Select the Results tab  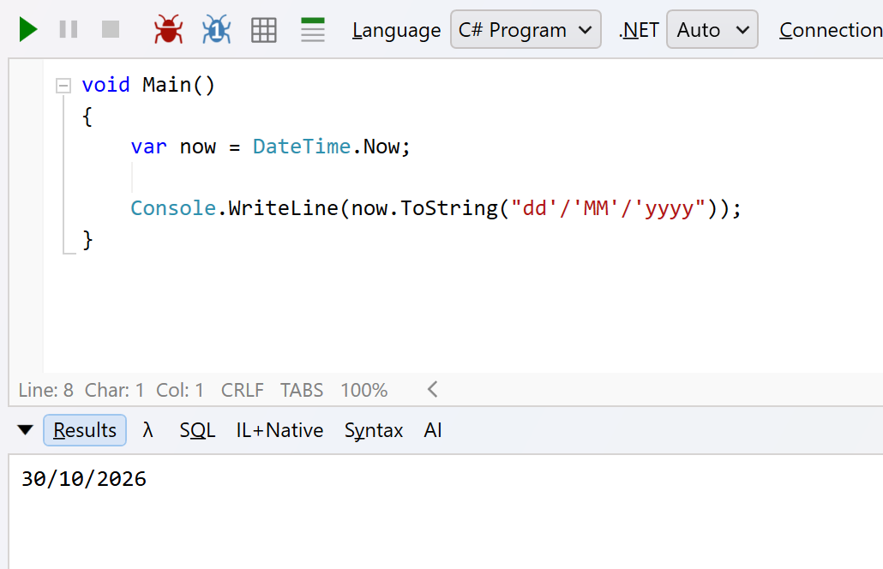(x=85, y=430)
